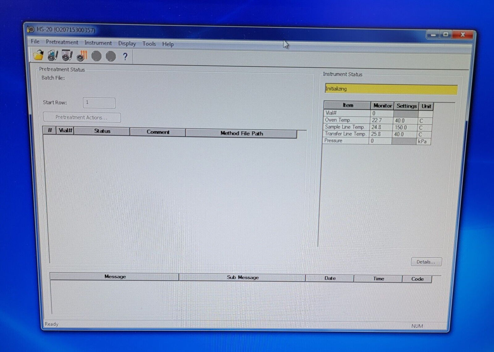Click the vials with pencil method editor icon

[x=53, y=55]
